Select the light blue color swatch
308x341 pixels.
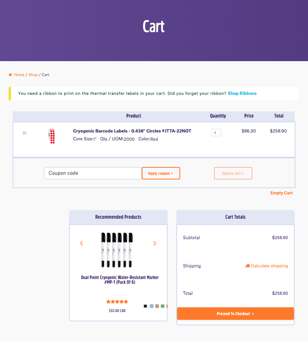[x=152, y=306]
